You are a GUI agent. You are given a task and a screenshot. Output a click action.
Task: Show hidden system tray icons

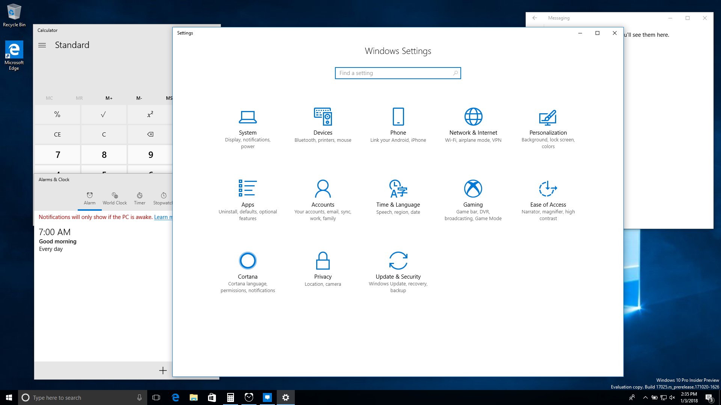645,397
